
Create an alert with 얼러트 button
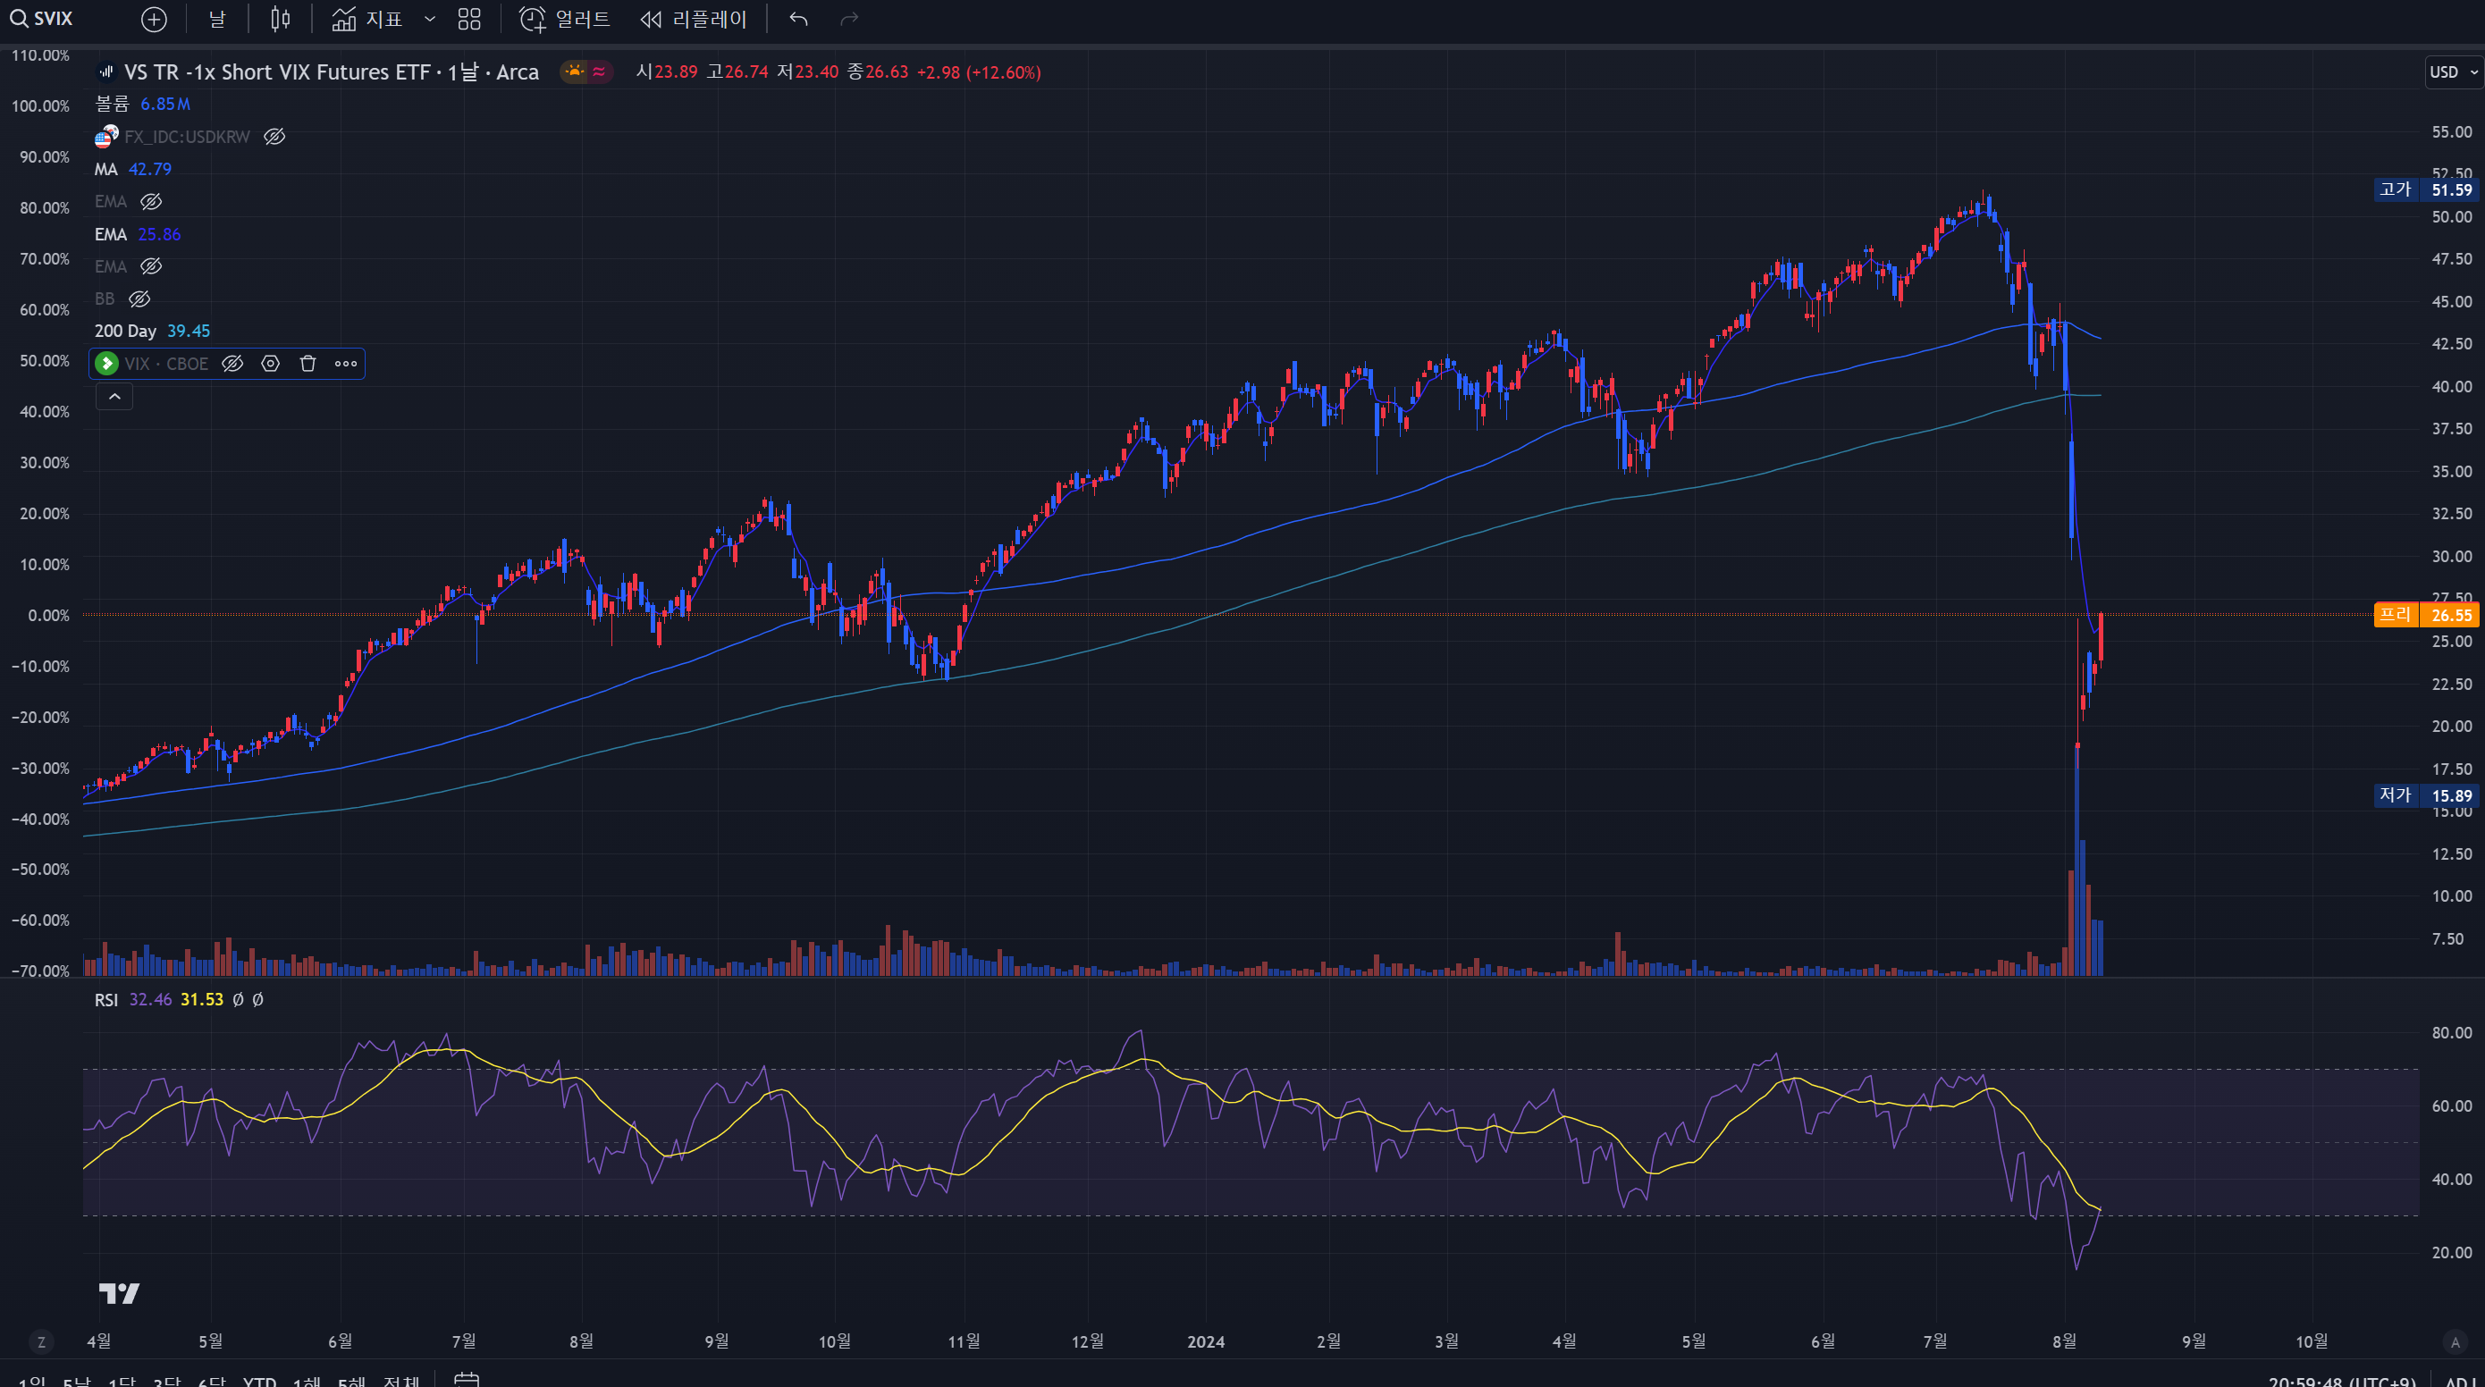point(564,20)
